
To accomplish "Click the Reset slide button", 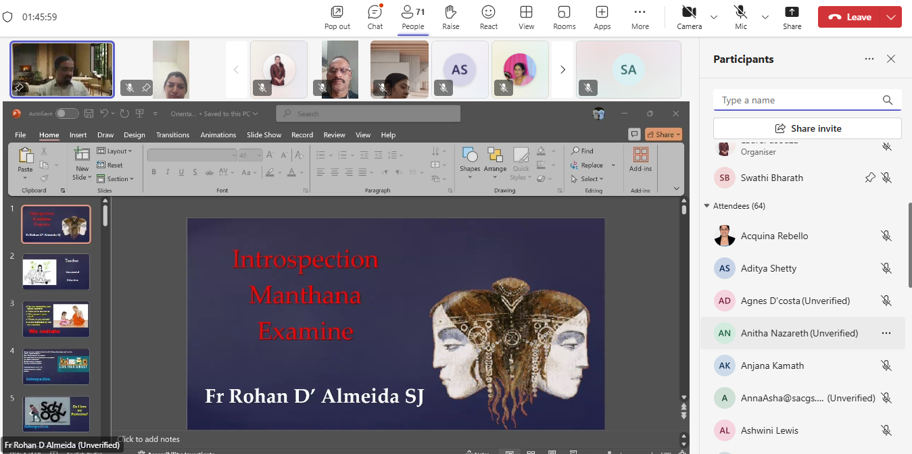I will point(110,165).
